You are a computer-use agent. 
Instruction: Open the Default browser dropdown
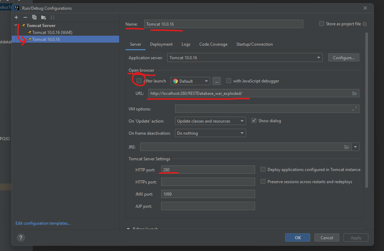(x=190, y=81)
